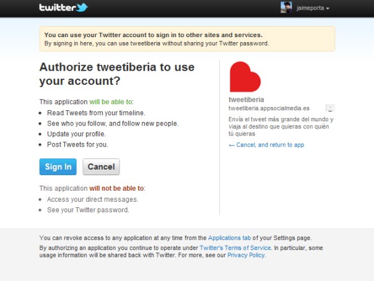Expand the caret next to jaimeporta
This screenshot has width=374, height=281.
[x=328, y=8]
